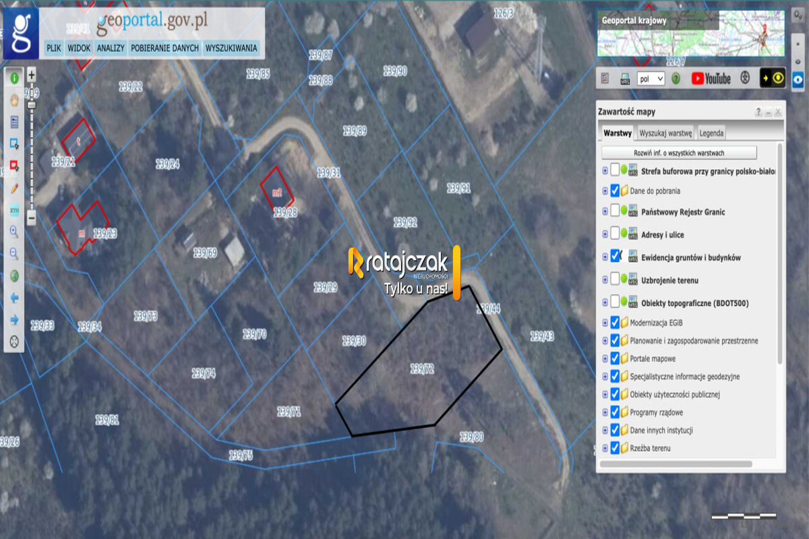Minimize the Zawartość mapy panel
This screenshot has height=539, width=809.
(769, 112)
